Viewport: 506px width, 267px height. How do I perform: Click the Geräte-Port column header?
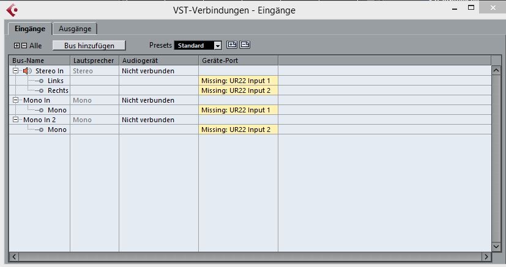pos(238,60)
